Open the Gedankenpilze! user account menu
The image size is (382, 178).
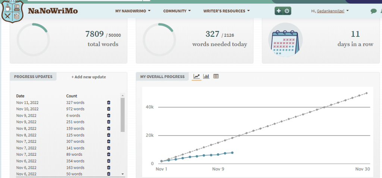coord(330,11)
